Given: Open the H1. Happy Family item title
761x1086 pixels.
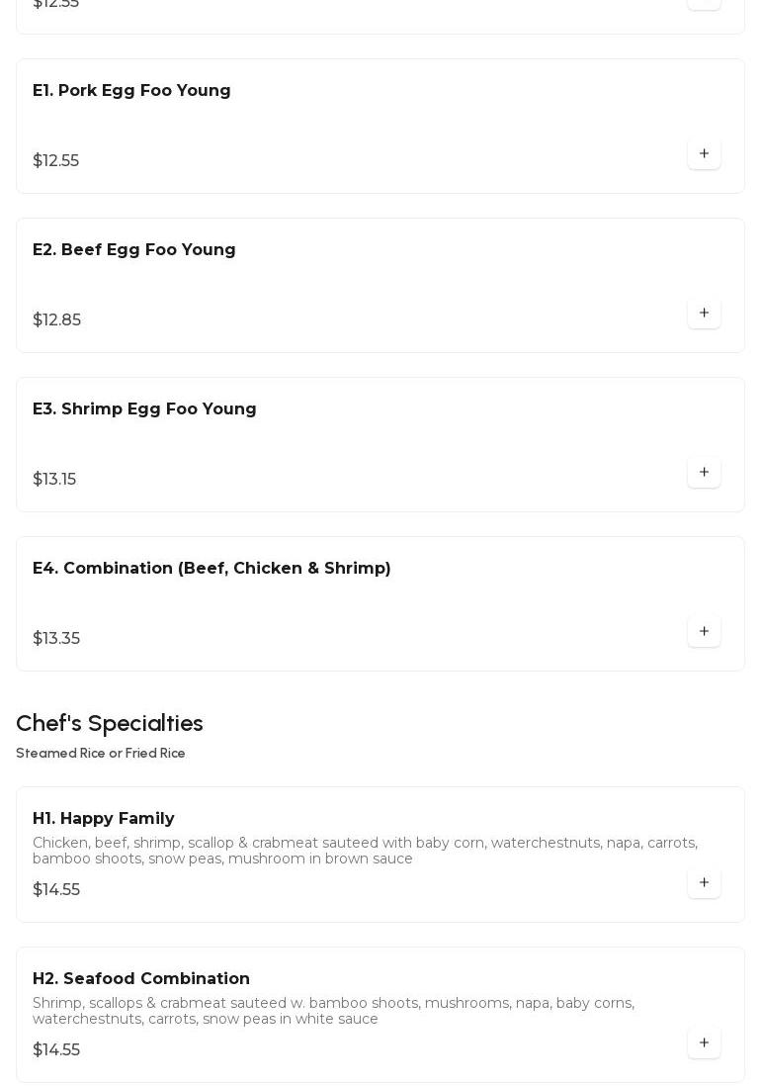Looking at the screenshot, I should 104,819.
